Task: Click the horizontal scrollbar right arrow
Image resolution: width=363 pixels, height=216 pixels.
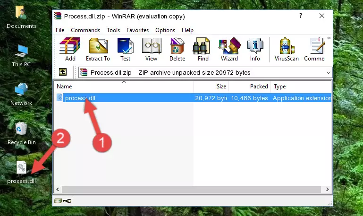Action: [x=327, y=189]
